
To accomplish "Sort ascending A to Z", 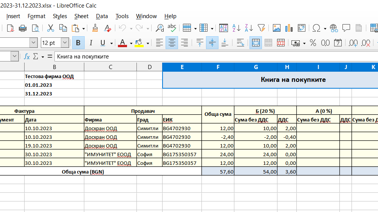I will (236, 28).
